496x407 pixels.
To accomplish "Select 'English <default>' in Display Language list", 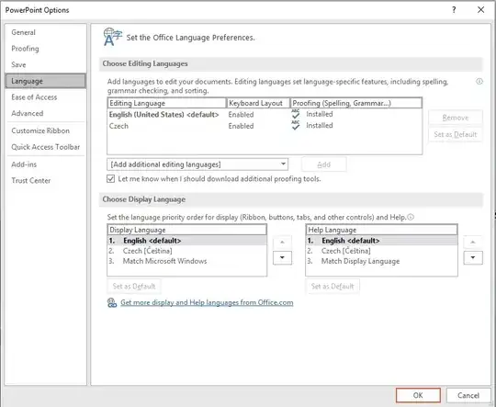I will [x=187, y=241].
